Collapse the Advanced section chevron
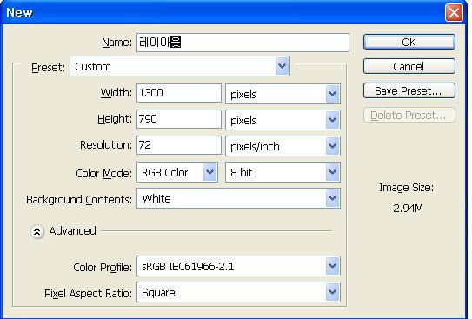 point(37,231)
